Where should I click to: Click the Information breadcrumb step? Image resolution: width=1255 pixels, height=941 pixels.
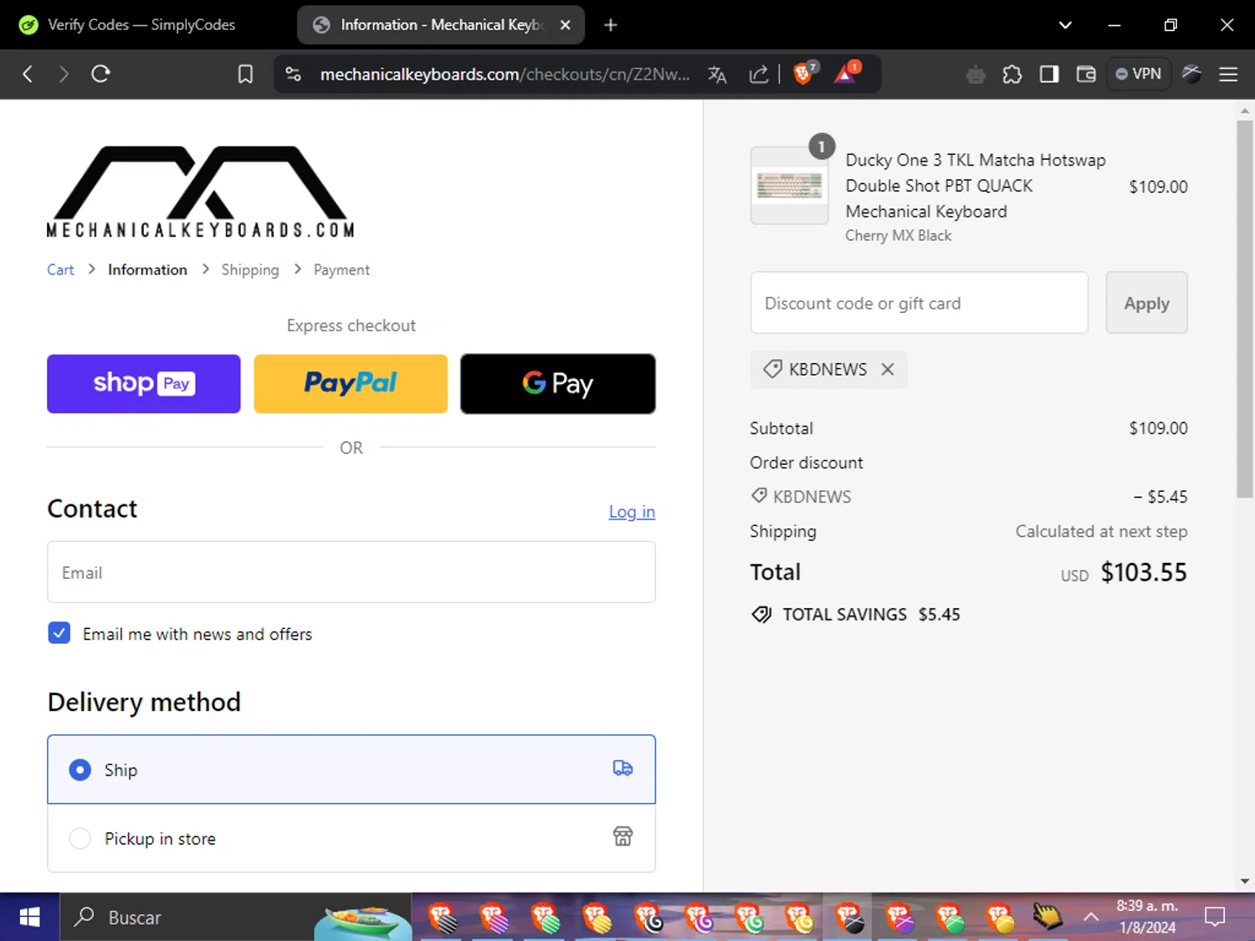(x=147, y=269)
